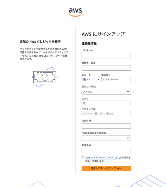Open the AWS カスタマーアグリーメント link
This screenshot has width=166, height=187.
point(102,158)
